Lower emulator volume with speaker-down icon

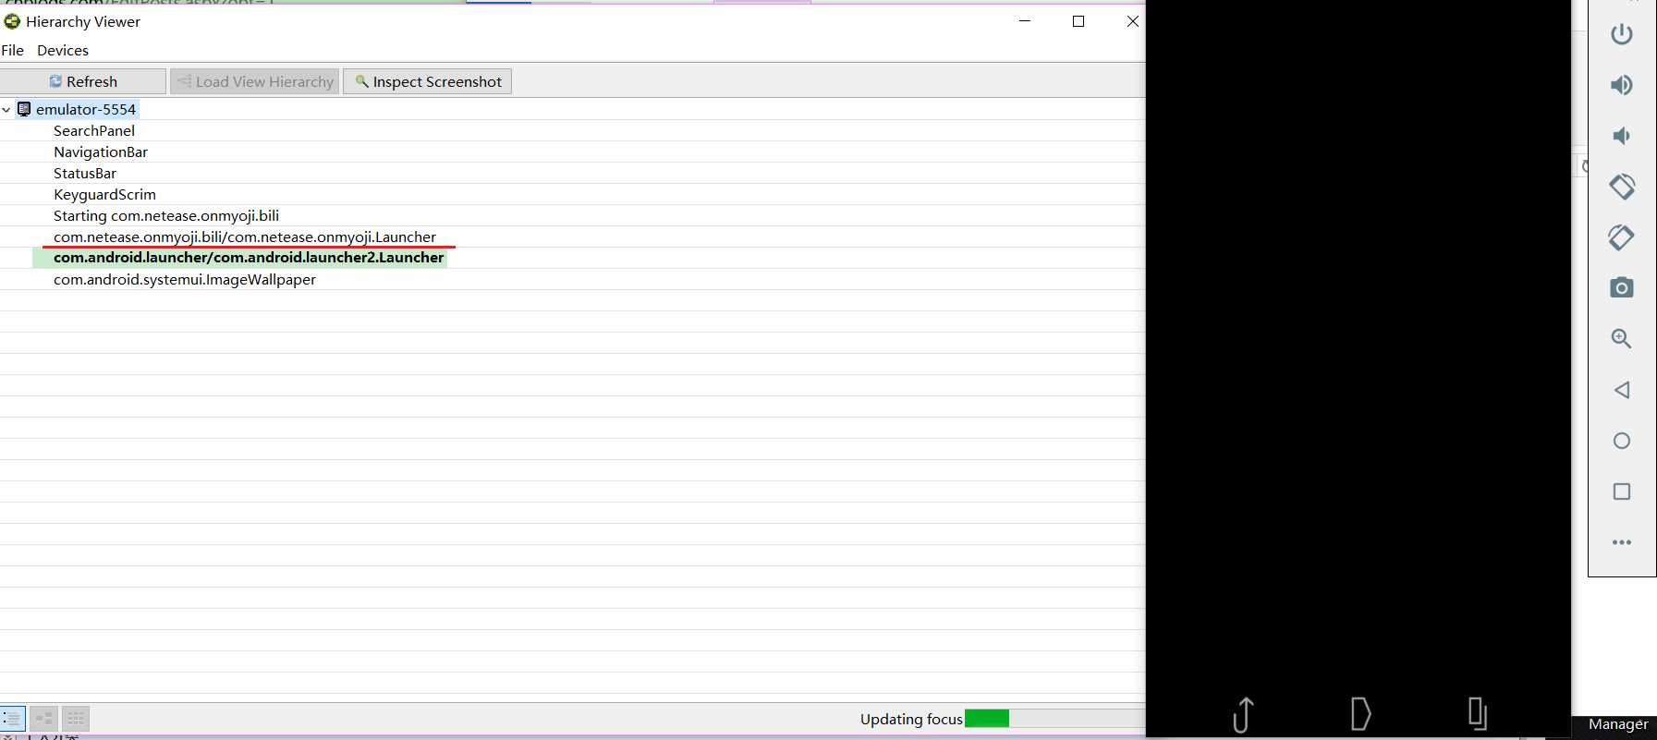point(1622,136)
